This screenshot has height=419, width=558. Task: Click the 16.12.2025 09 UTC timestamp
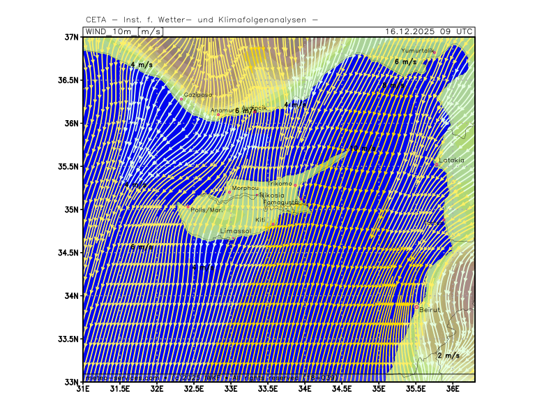tap(429, 31)
